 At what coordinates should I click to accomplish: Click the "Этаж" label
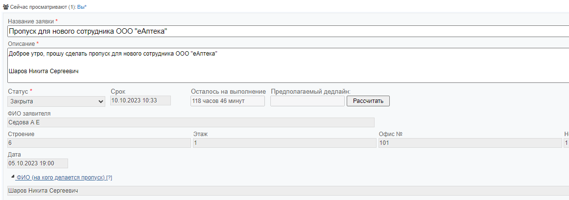(x=200, y=134)
